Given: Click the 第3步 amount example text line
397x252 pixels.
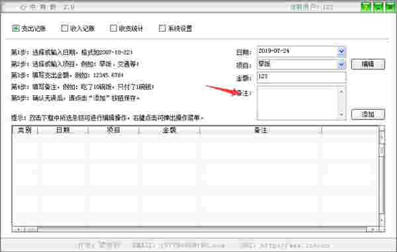Looking at the screenshot, I should tap(67, 75).
